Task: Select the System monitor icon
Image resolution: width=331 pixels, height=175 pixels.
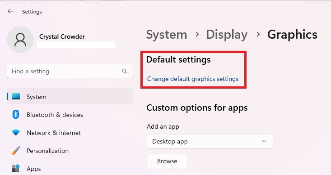Action: point(16,97)
